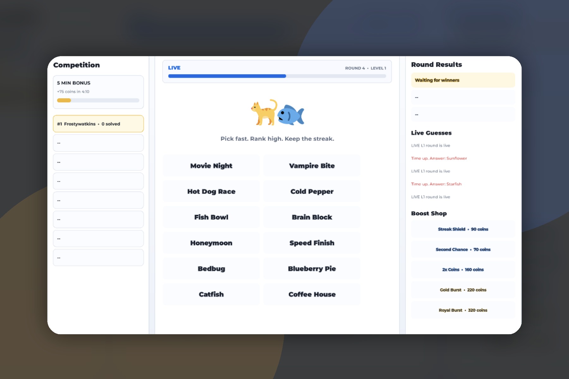Pick the Fish Bowl answer

tap(211, 217)
